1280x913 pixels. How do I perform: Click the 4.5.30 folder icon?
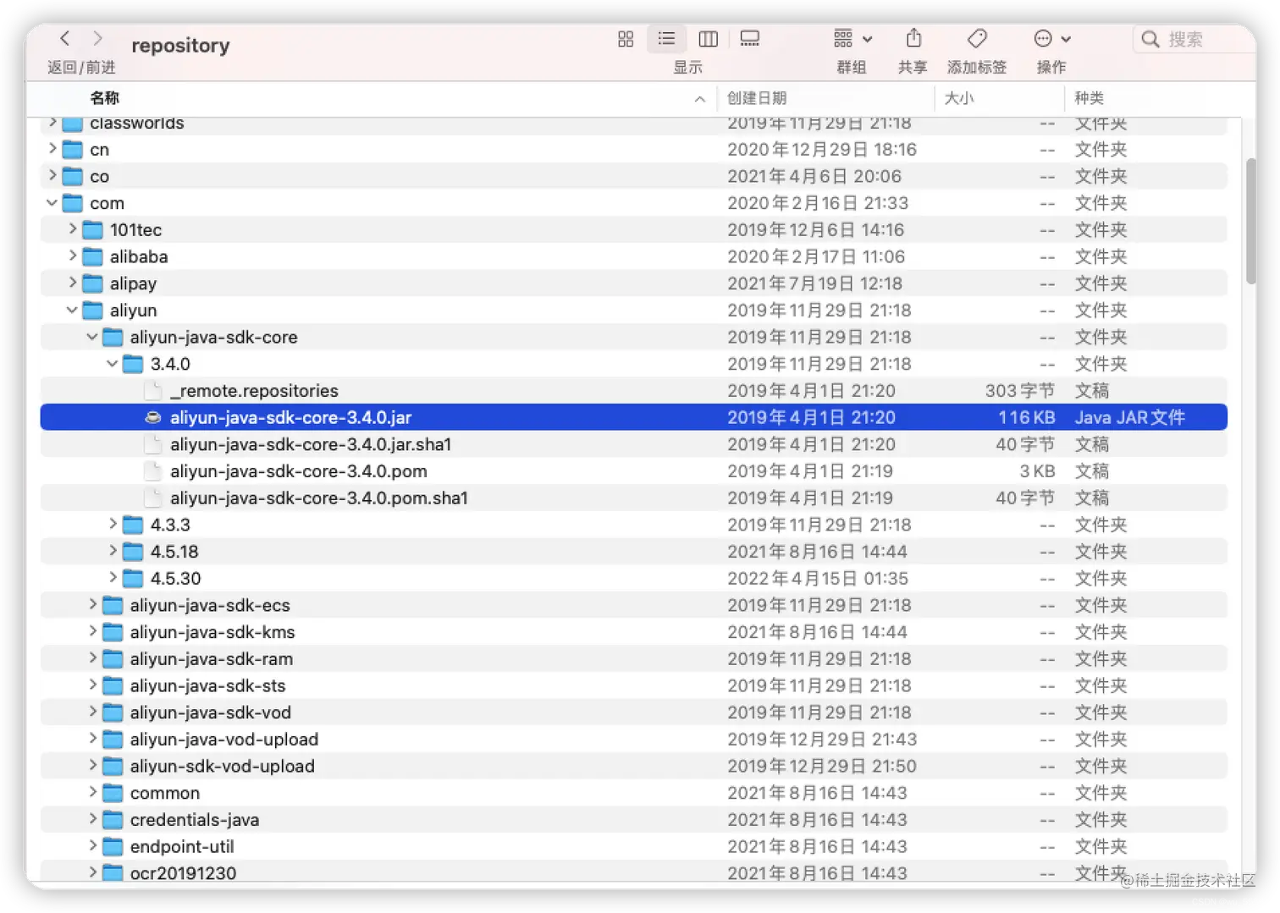(133, 579)
